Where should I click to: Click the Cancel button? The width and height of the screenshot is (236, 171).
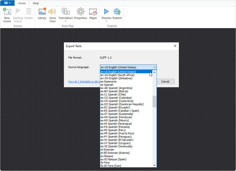[x=165, y=82]
